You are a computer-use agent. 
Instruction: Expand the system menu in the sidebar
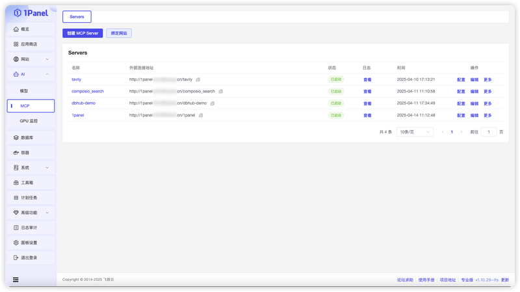31,168
